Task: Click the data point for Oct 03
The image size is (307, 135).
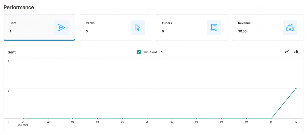Action: point(73,119)
